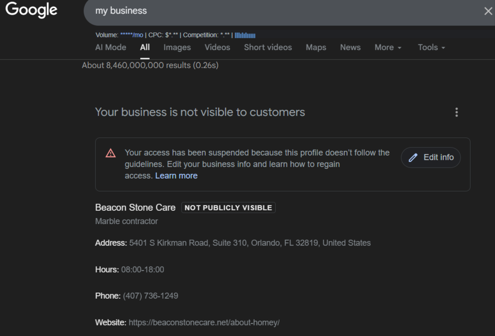495x336 pixels.
Task: Click the masked search volume per month link
Action: (132, 35)
